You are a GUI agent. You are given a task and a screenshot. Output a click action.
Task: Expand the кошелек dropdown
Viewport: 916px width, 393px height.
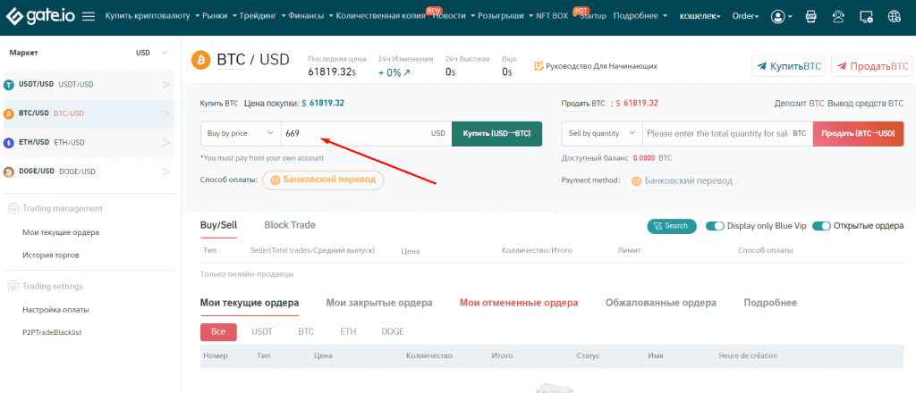coord(700,16)
